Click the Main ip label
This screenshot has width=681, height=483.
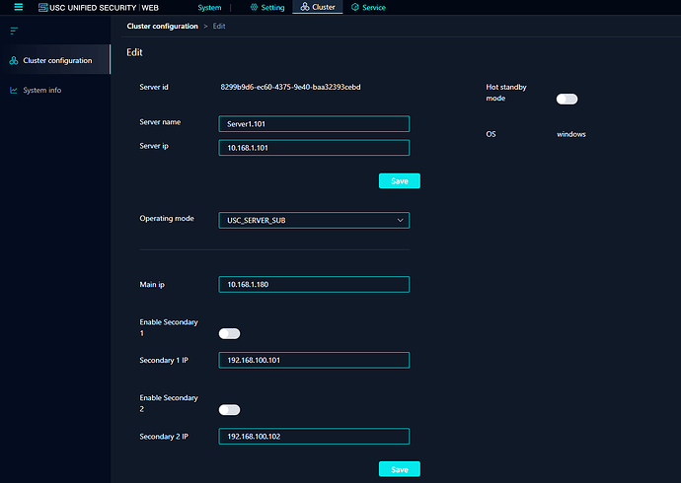coord(152,285)
